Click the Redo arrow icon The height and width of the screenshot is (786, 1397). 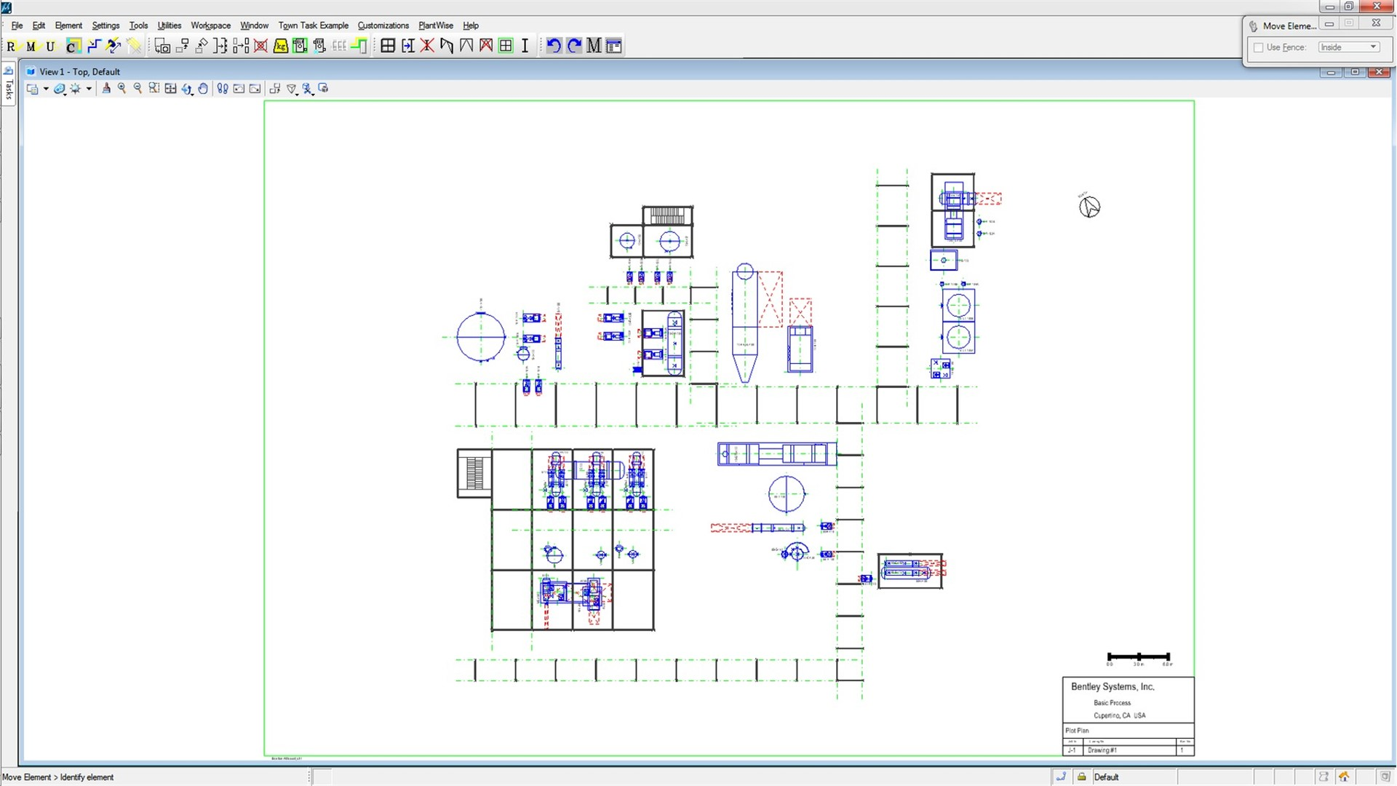(574, 46)
